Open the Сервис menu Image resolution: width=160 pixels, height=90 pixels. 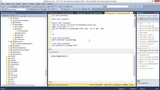click(38, 4)
